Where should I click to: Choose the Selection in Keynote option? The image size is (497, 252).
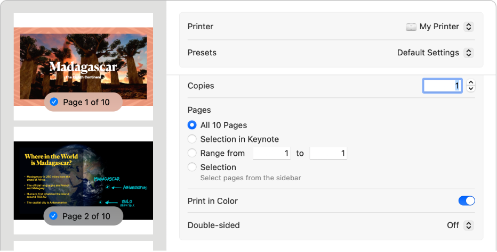tap(192, 139)
